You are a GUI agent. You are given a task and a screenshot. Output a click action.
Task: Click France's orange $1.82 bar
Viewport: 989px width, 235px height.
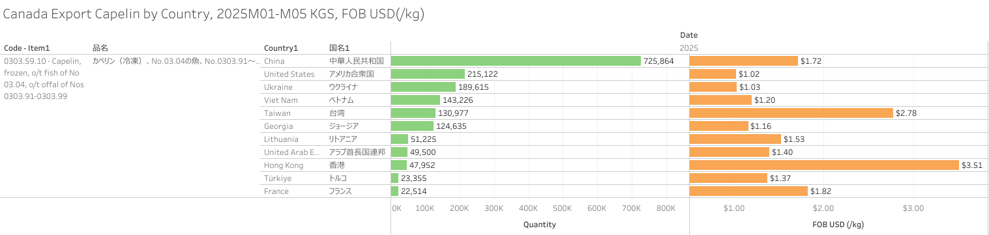click(748, 191)
